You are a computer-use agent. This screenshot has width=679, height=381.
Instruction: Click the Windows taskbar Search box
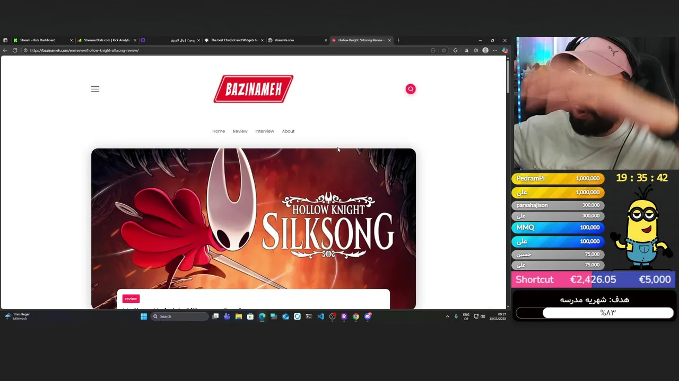click(180, 316)
